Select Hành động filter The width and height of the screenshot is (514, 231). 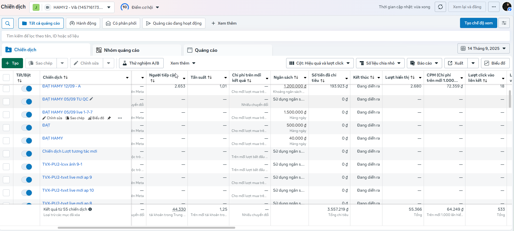click(83, 23)
